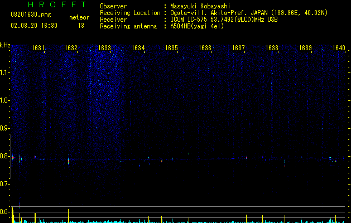Select the file name 08201630.png
This screenshot has height=223, width=351.
click(x=31, y=14)
